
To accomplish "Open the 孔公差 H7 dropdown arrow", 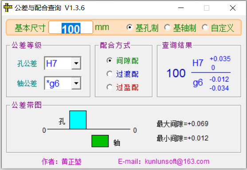I will (76, 63).
